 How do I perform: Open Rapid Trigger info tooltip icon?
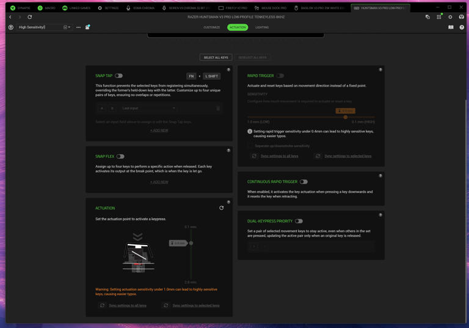click(x=380, y=70)
